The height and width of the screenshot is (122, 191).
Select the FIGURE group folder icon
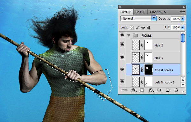pyautogui.click(x=135, y=35)
